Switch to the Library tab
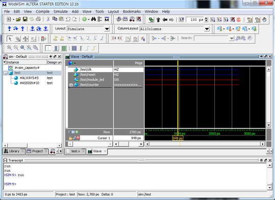Image resolution: width=275 pixels, height=200 pixels. coord(14,151)
